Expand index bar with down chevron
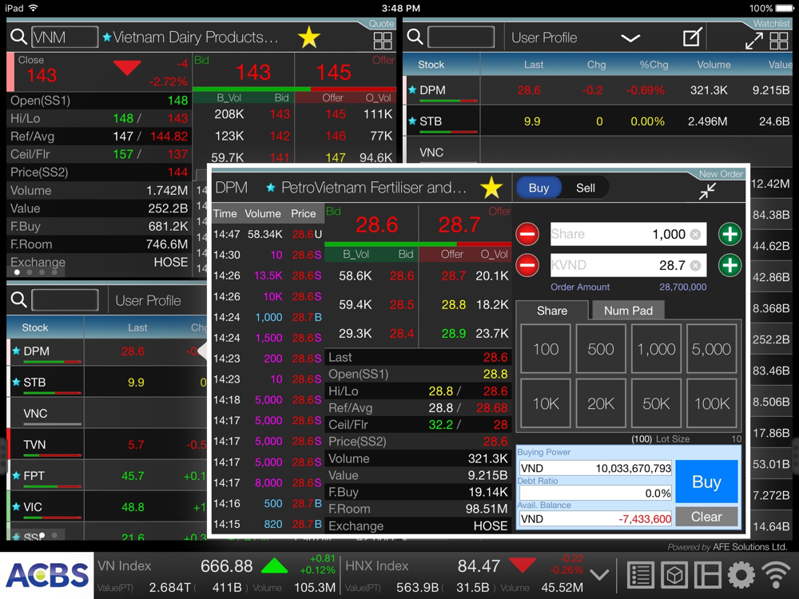Screen dimensions: 799x599 tap(599, 575)
